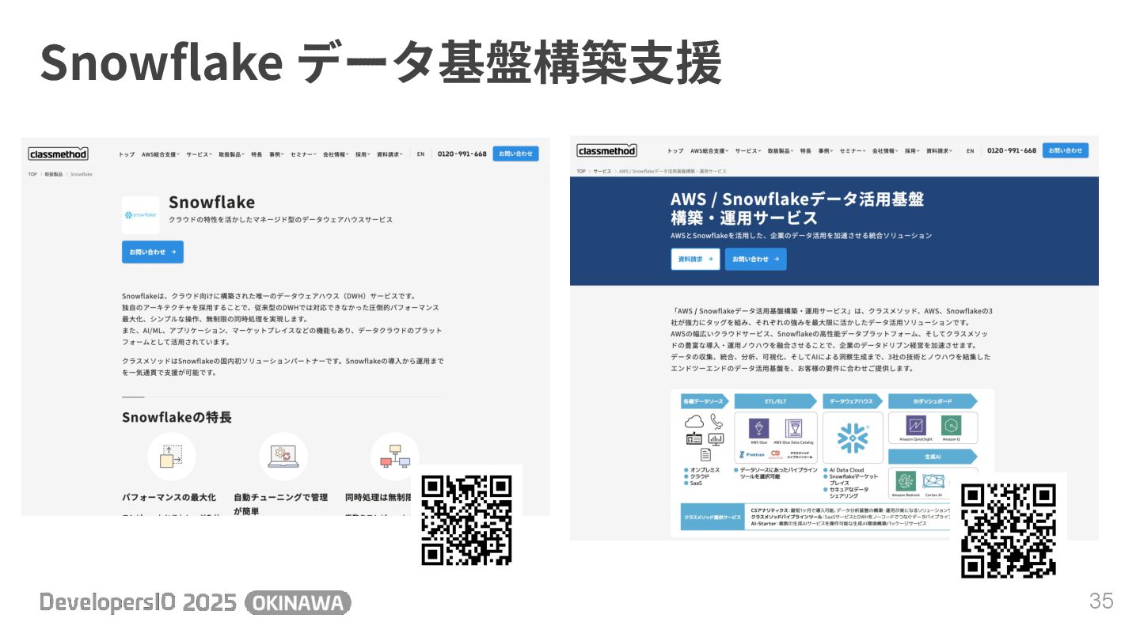Image resolution: width=1140 pixels, height=641 pixels.
Task: Click the QR code on the AWS / Snowflake service page
Action: (1009, 531)
